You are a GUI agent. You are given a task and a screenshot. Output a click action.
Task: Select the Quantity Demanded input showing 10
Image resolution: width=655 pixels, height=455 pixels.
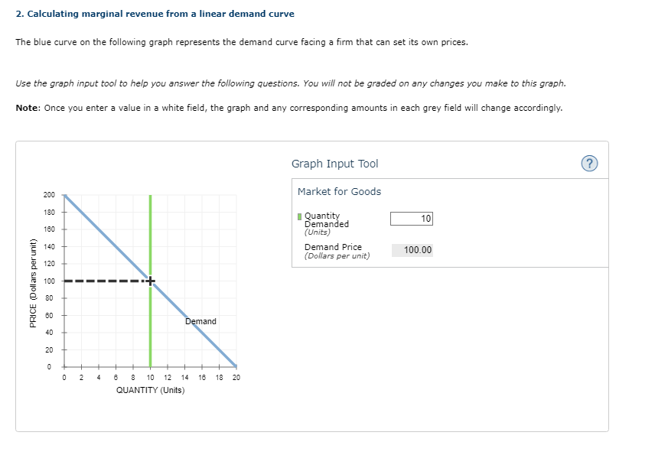click(x=412, y=218)
